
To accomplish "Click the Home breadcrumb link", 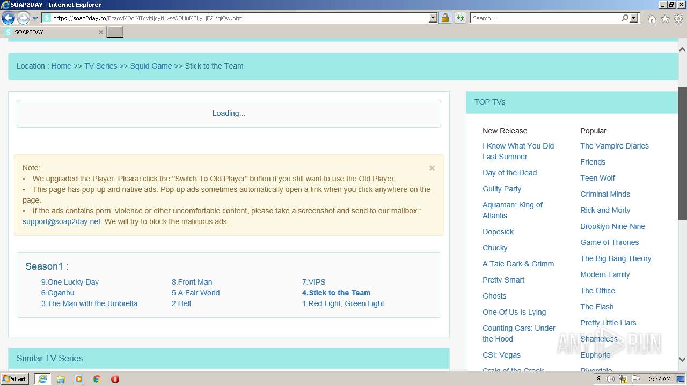I will 61,66.
